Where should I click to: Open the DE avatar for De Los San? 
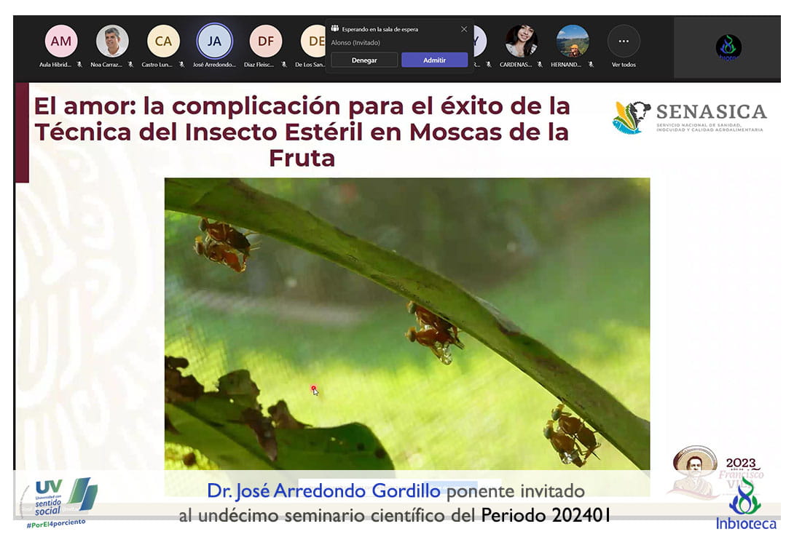point(314,41)
